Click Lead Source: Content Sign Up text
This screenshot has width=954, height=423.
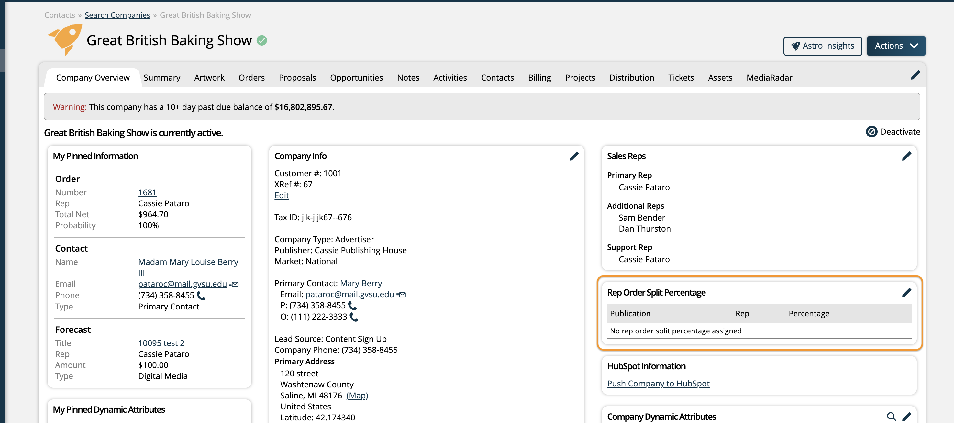(x=330, y=339)
